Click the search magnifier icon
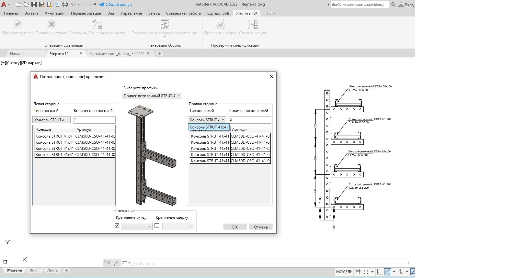The height and width of the screenshot is (278, 514). pos(393,5)
